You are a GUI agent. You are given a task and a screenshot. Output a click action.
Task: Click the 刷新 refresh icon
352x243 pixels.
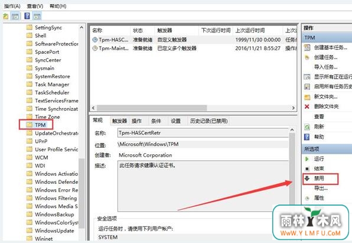(307, 127)
